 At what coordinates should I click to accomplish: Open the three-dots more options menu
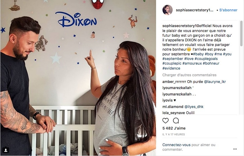235,149
